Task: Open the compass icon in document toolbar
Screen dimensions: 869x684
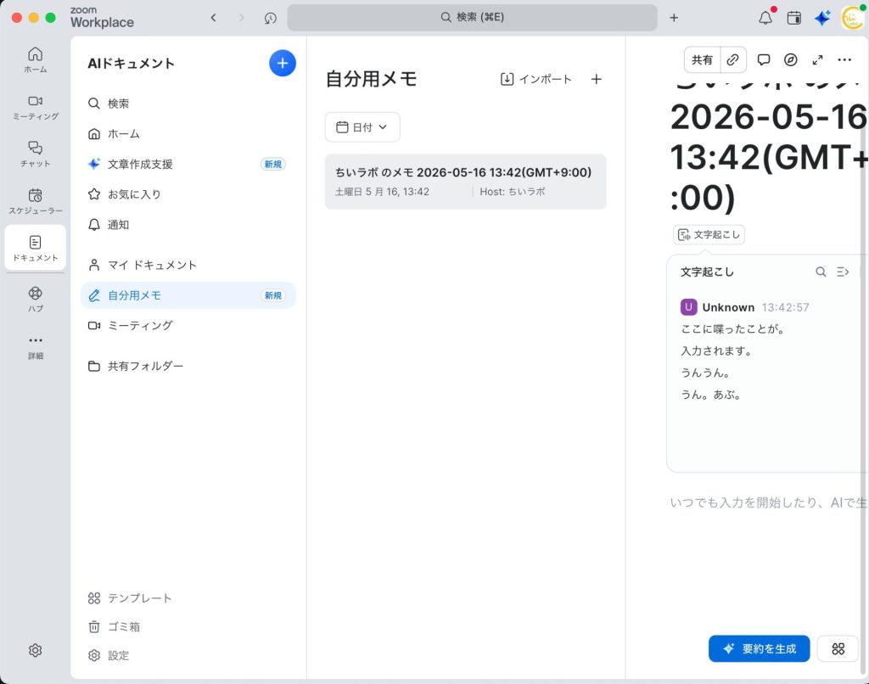Action: coord(791,60)
